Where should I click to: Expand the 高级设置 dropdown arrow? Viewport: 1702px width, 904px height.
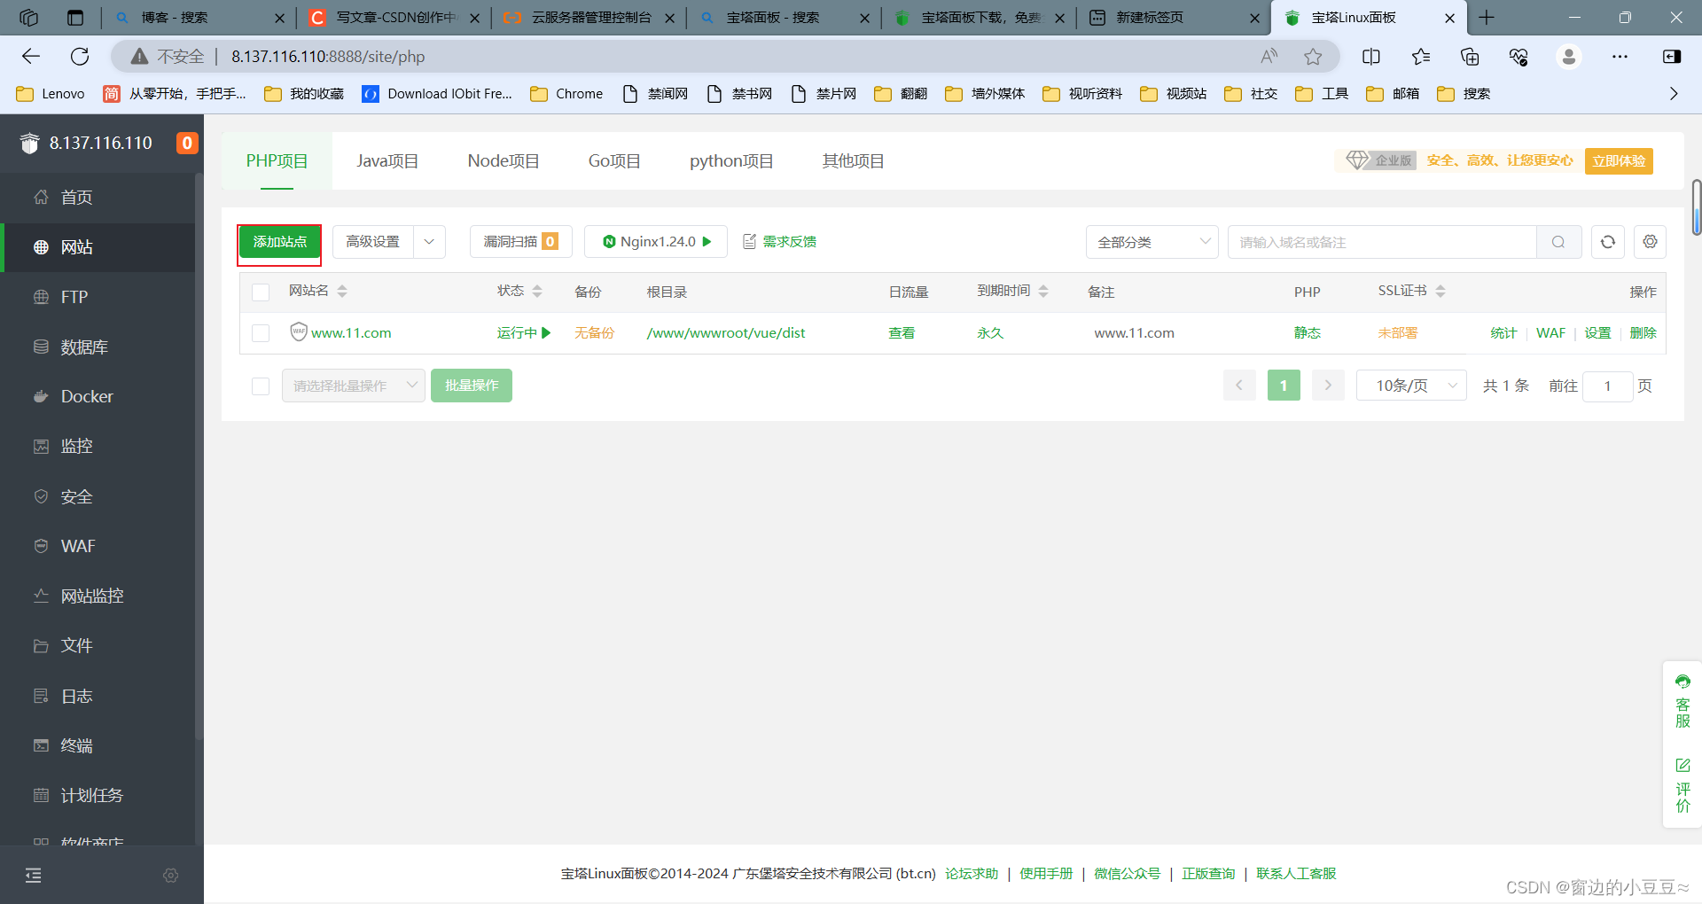429,242
